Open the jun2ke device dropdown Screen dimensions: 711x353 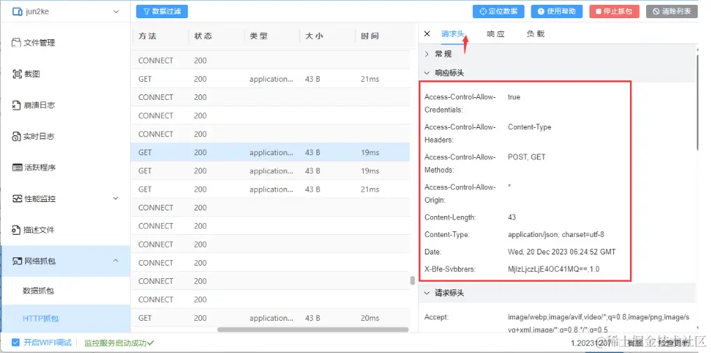click(x=65, y=12)
